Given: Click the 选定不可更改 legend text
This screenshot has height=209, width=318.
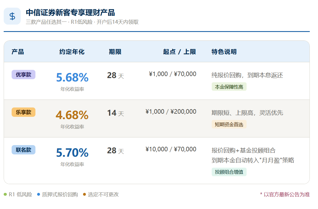Looking at the screenshot, I should coord(103,194).
